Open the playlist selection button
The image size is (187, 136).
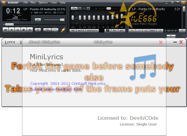click(x=146, y=31)
